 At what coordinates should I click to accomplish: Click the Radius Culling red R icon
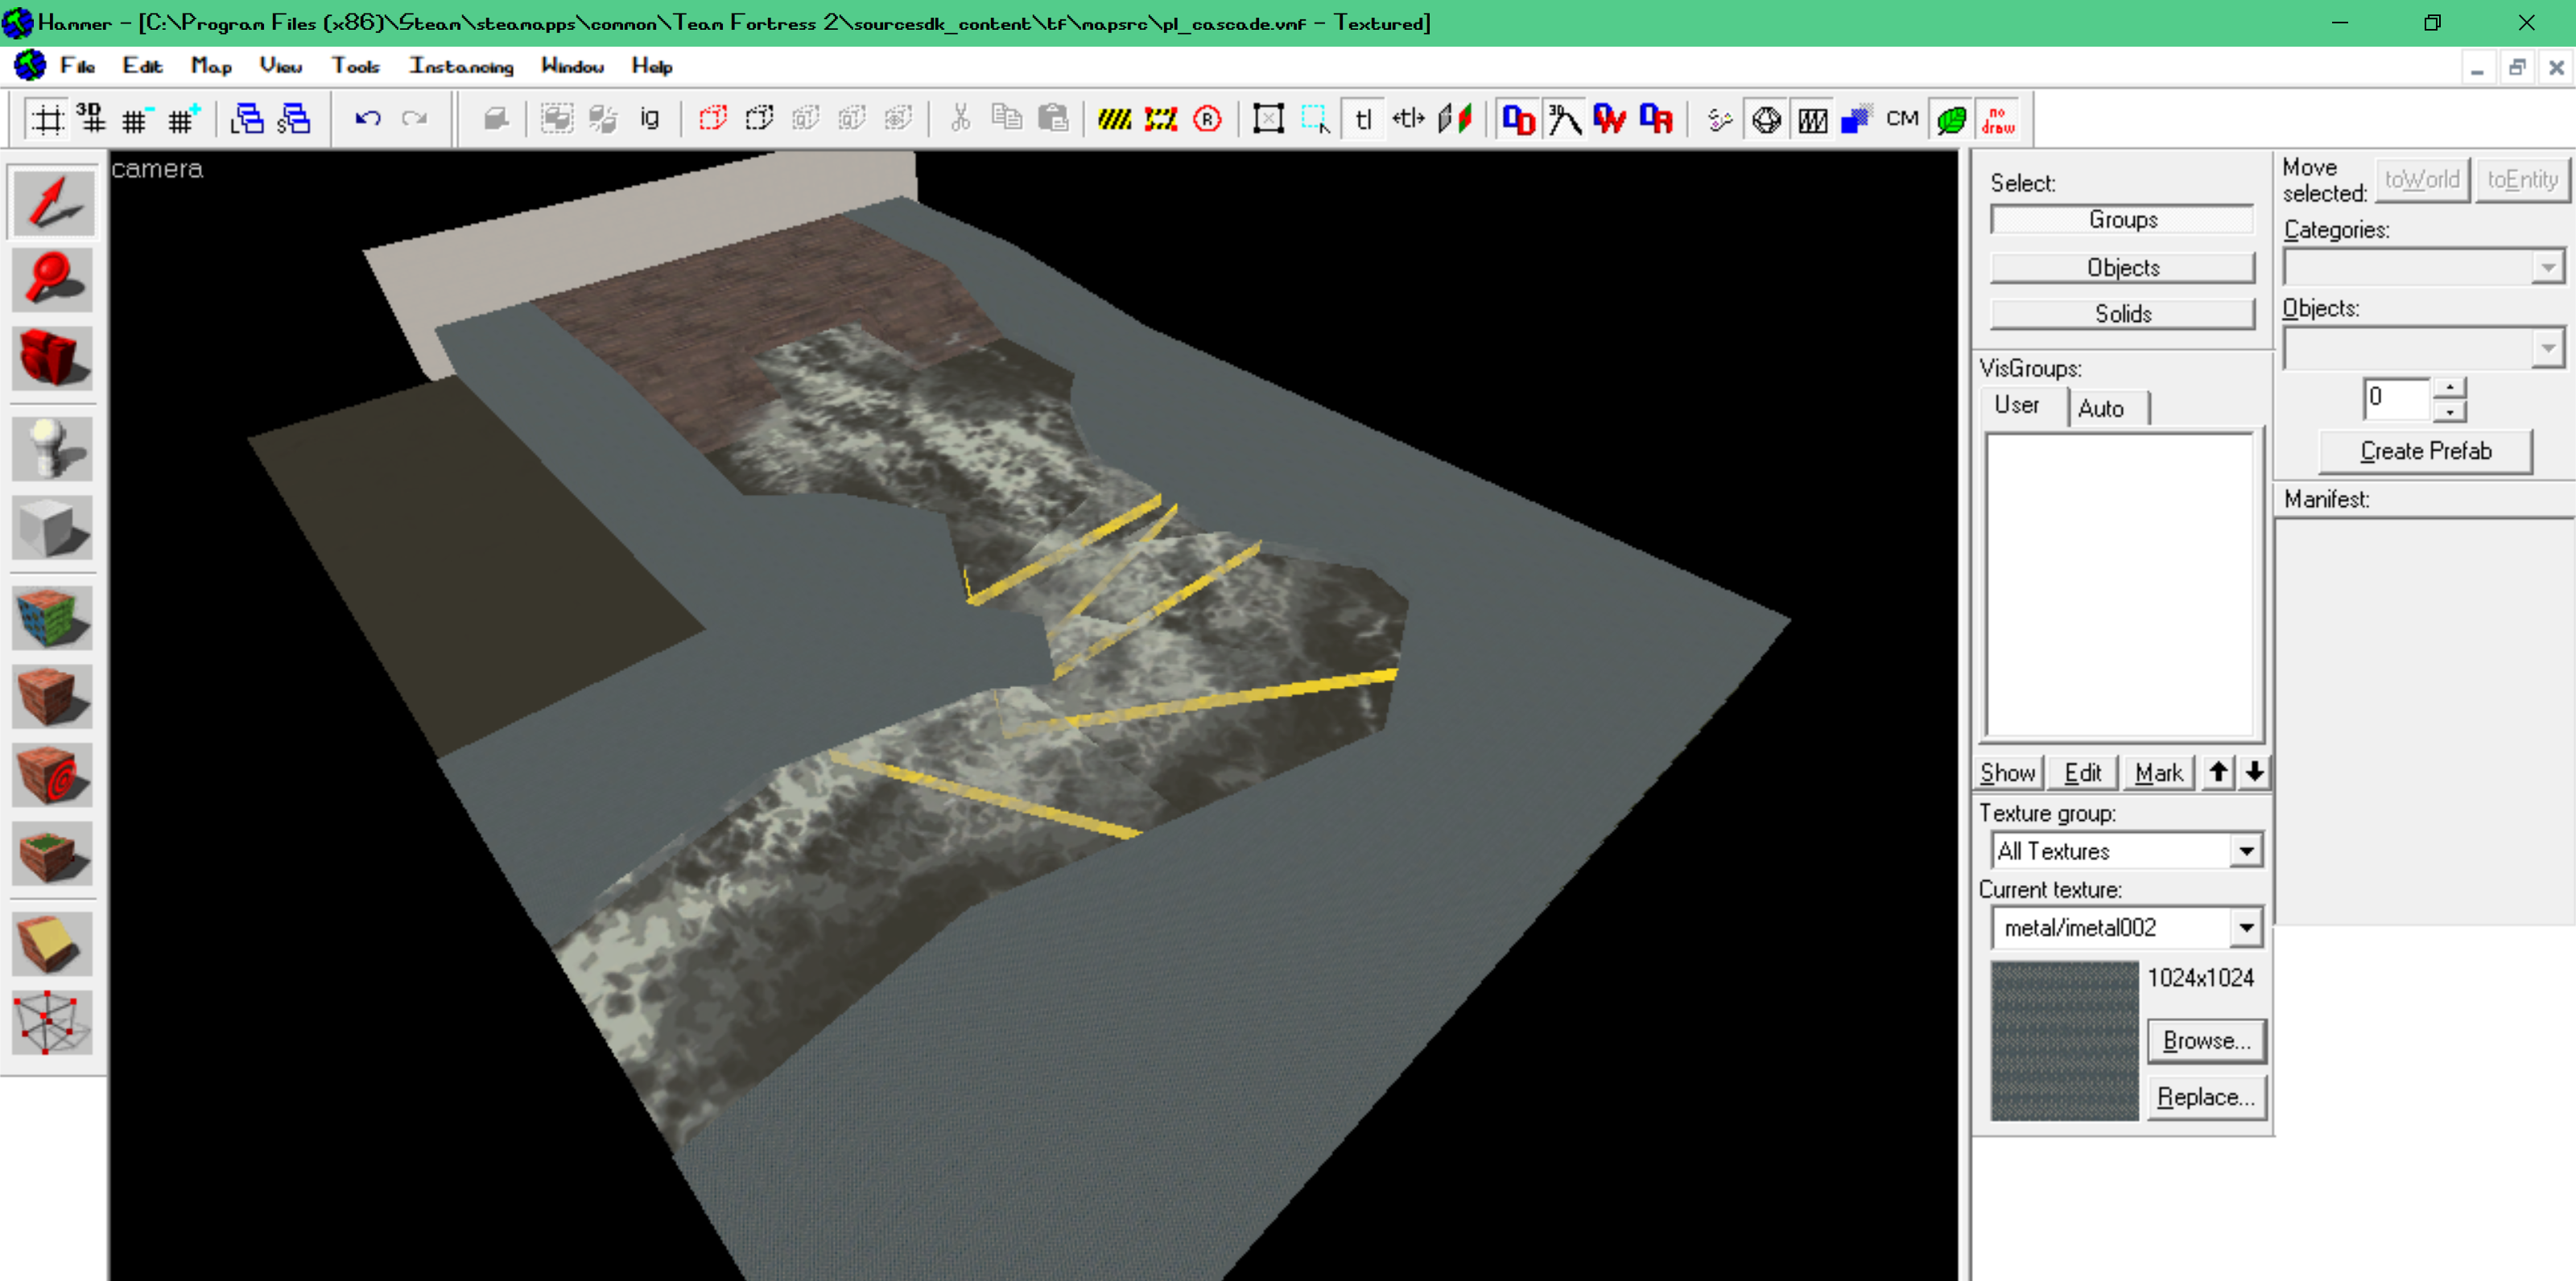(x=1208, y=120)
